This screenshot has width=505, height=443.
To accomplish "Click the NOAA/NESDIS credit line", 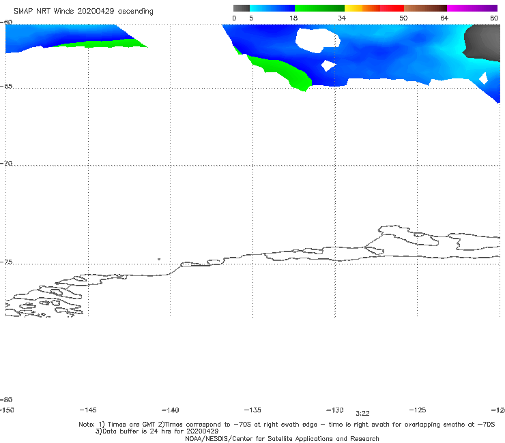I will (282, 439).
